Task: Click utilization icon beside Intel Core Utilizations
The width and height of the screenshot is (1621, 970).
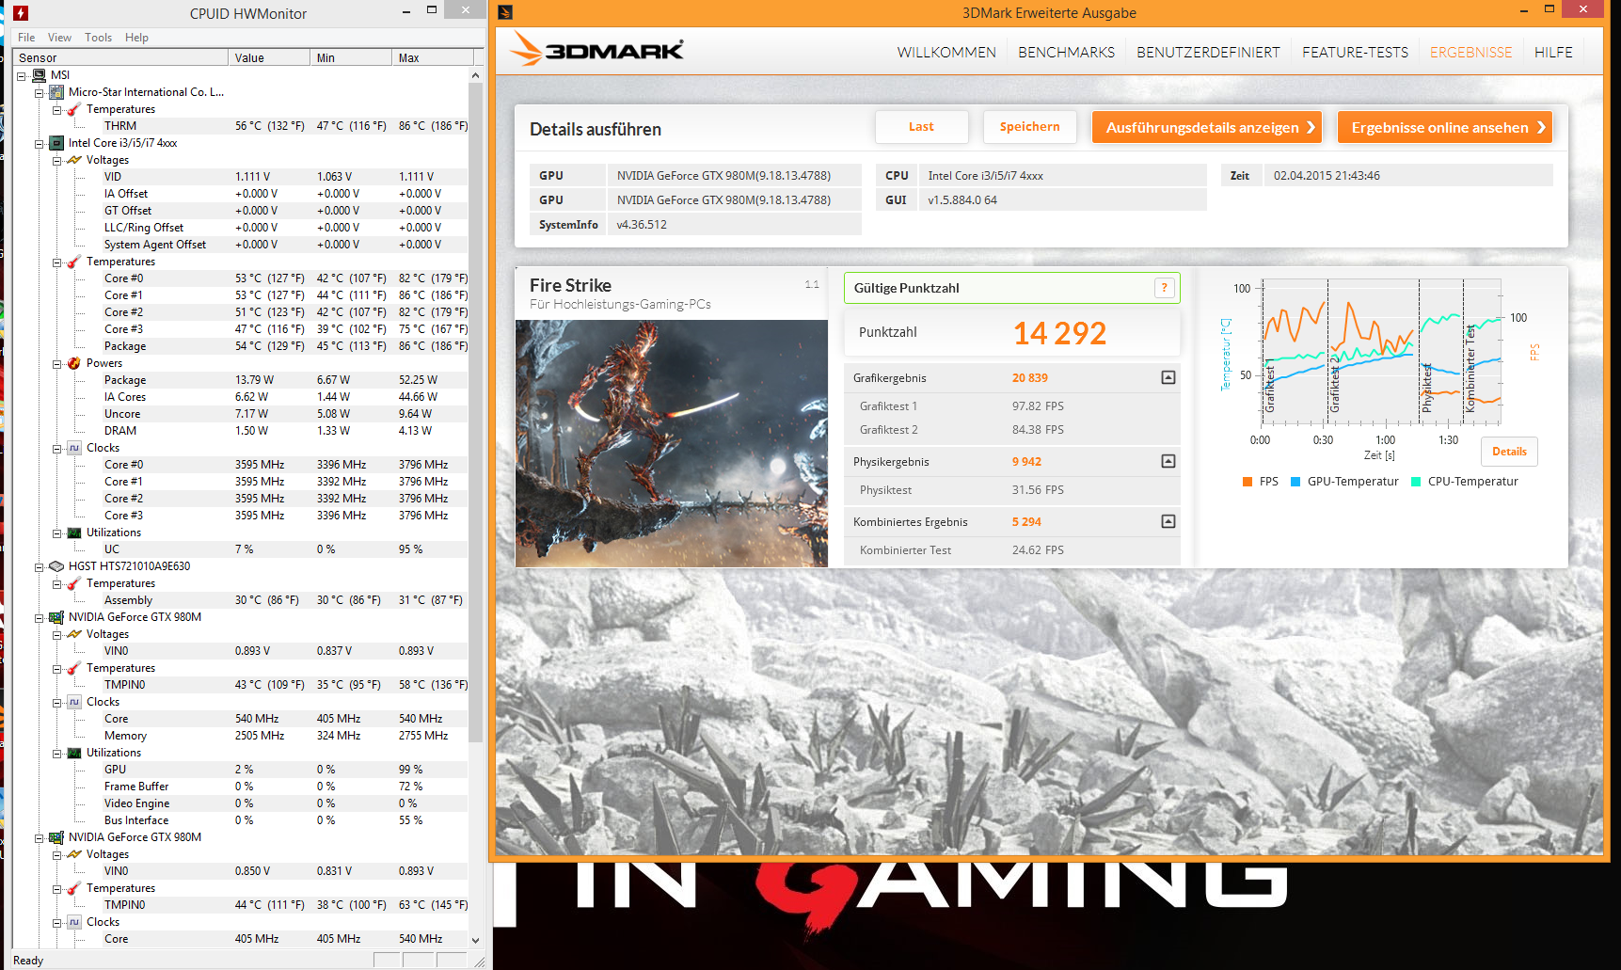Action: tap(74, 533)
